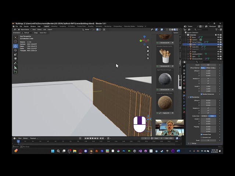Toggle the Randomize panel checkbox
Screen dimensions: 235x176
click(191, 97)
